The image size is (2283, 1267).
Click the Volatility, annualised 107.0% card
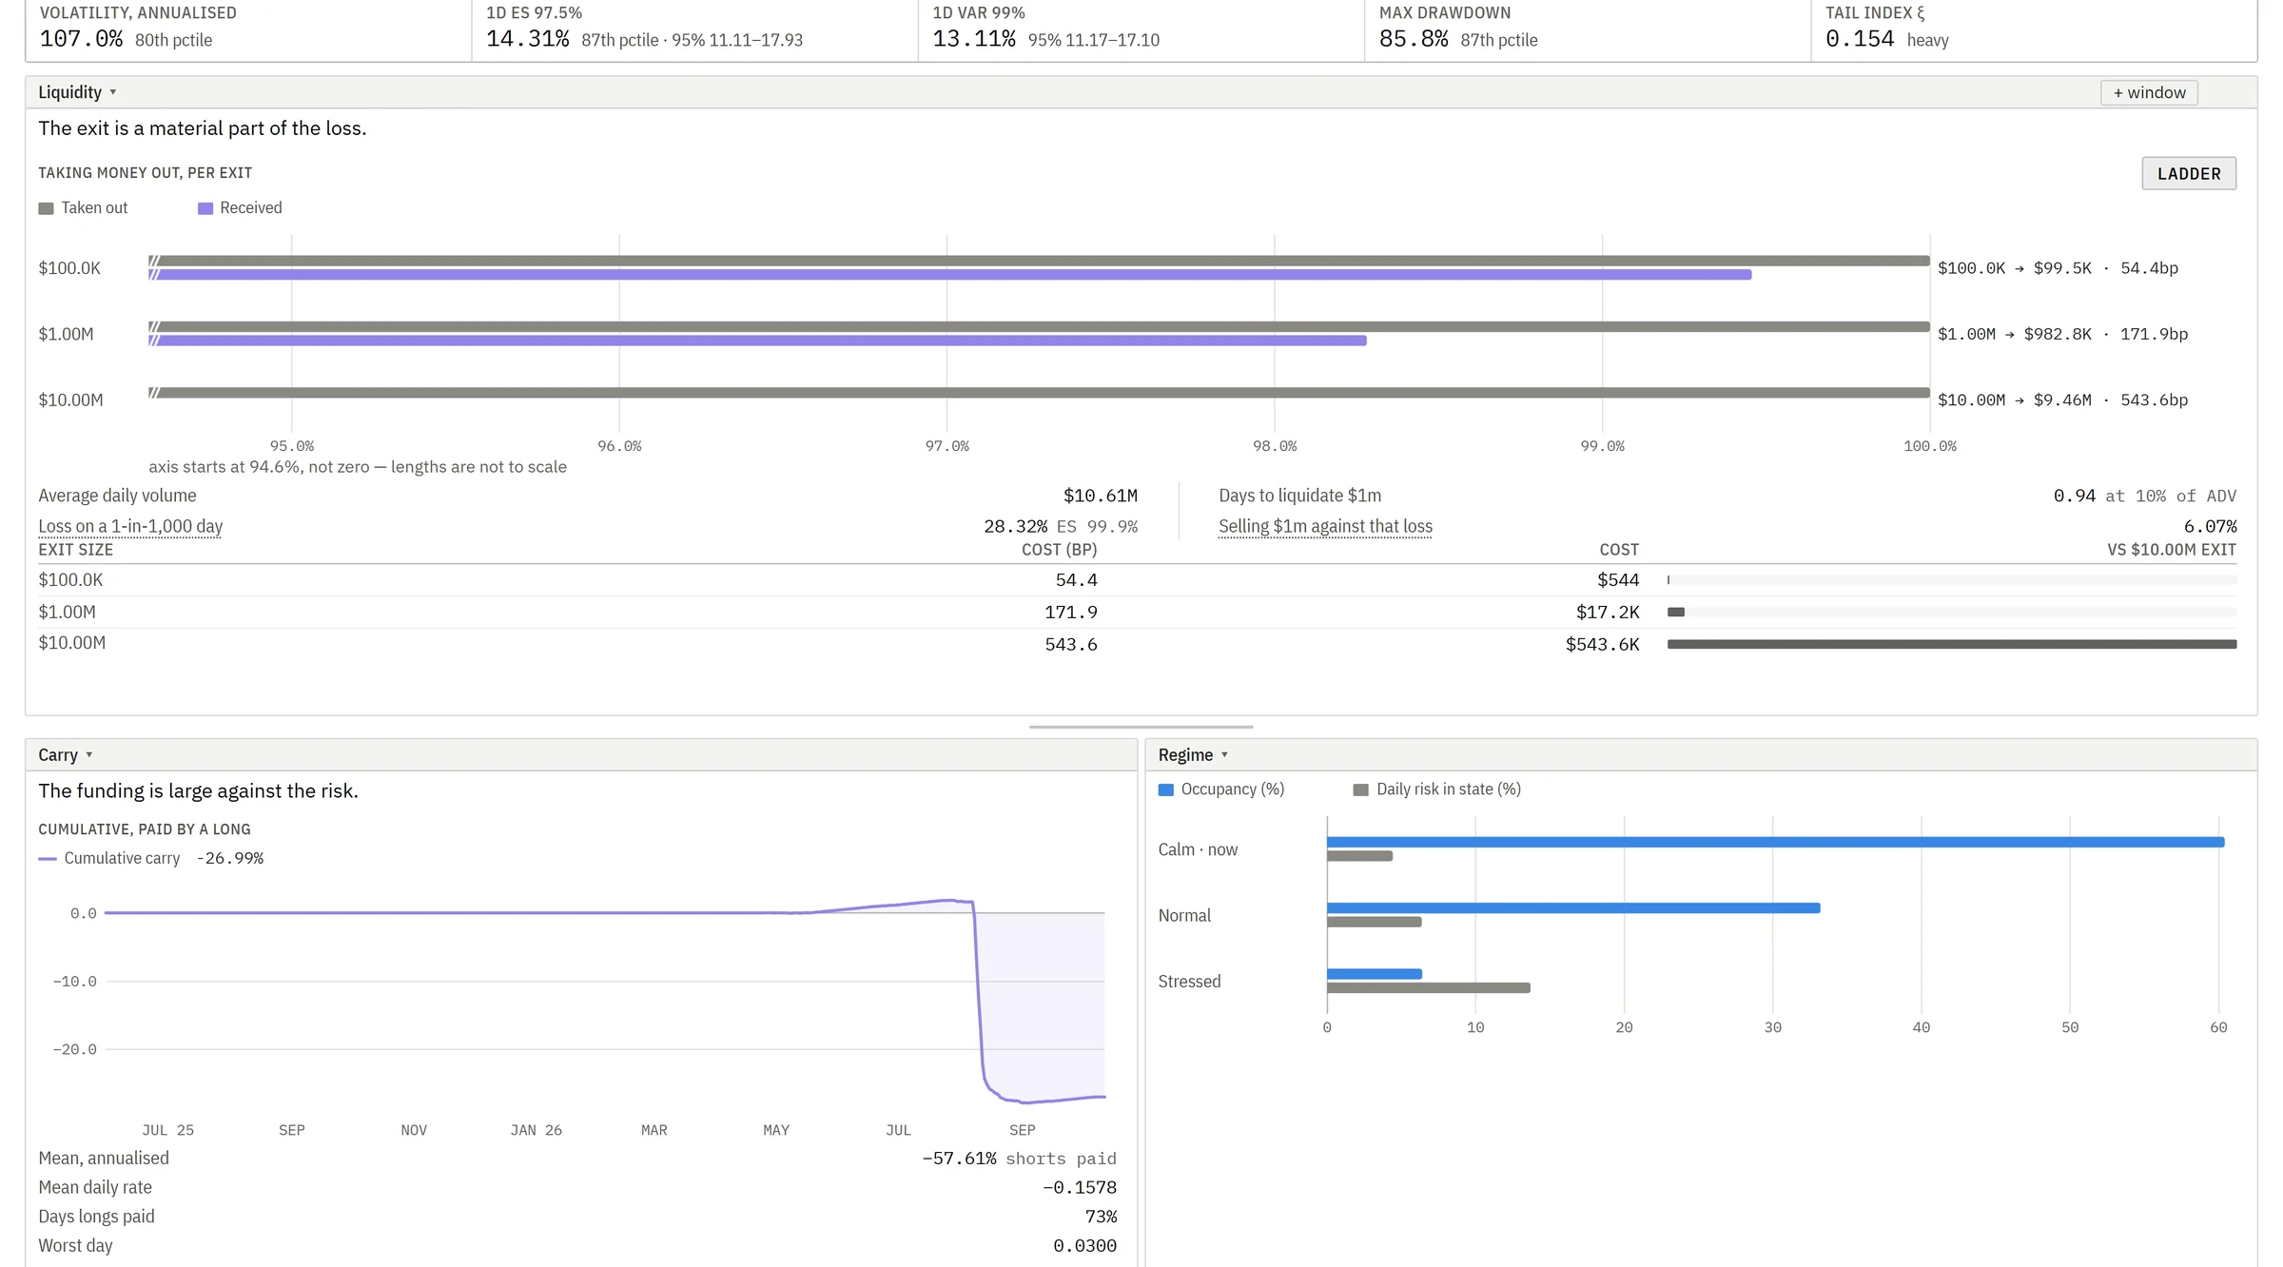[248, 29]
